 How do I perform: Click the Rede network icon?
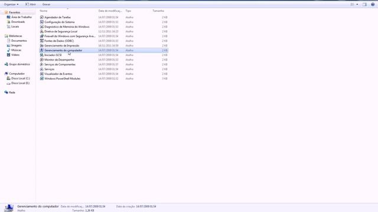point(6,92)
